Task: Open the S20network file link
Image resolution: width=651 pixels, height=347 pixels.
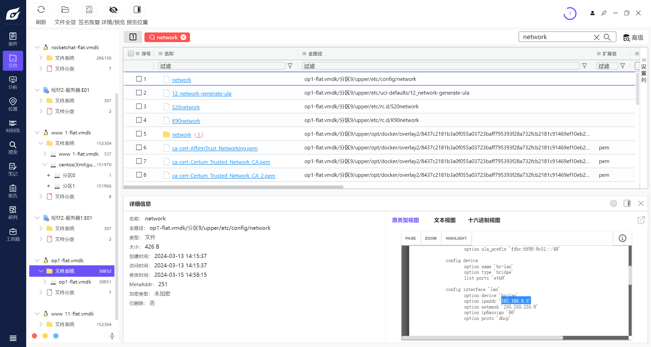Action: point(186,107)
